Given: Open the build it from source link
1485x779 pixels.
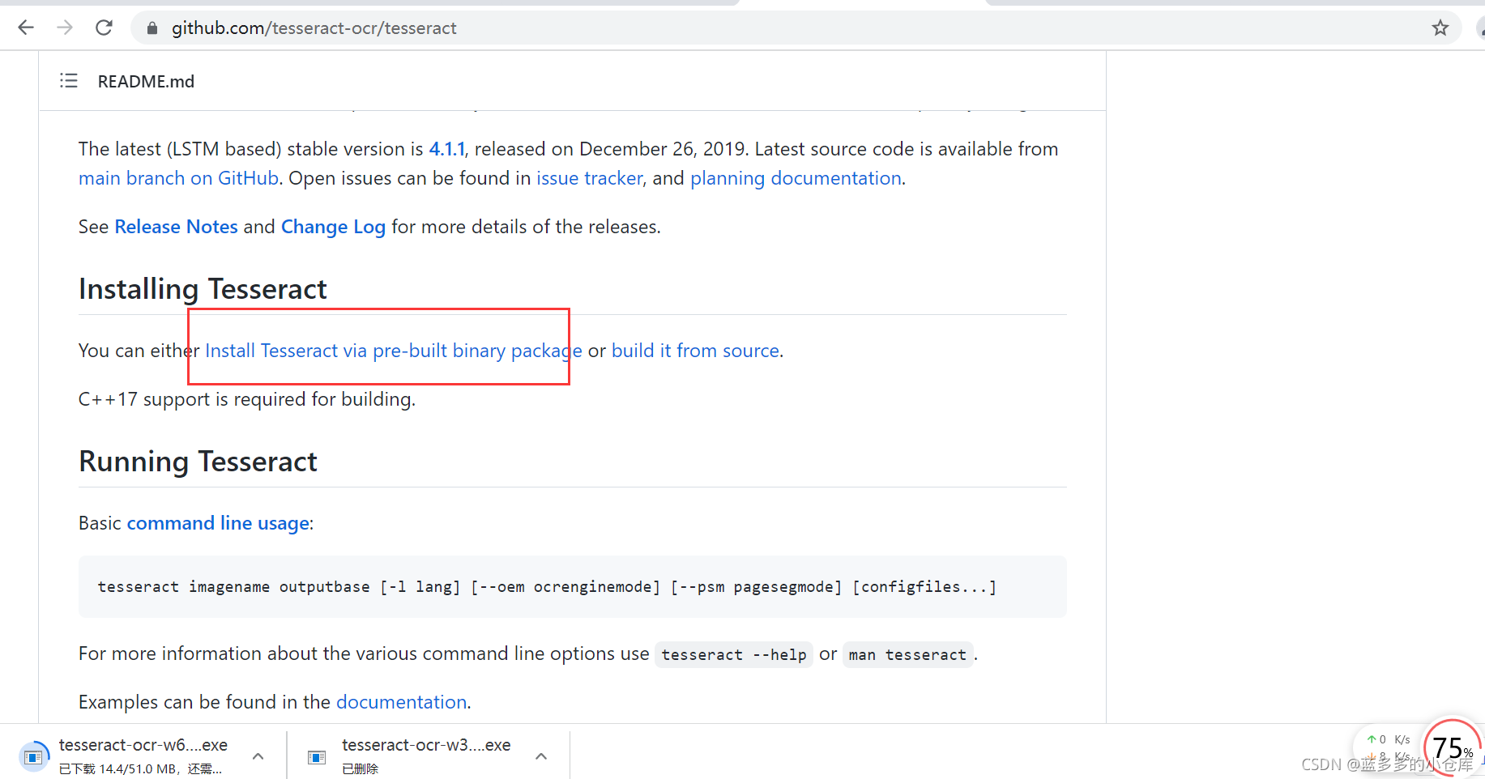Looking at the screenshot, I should point(695,351).
